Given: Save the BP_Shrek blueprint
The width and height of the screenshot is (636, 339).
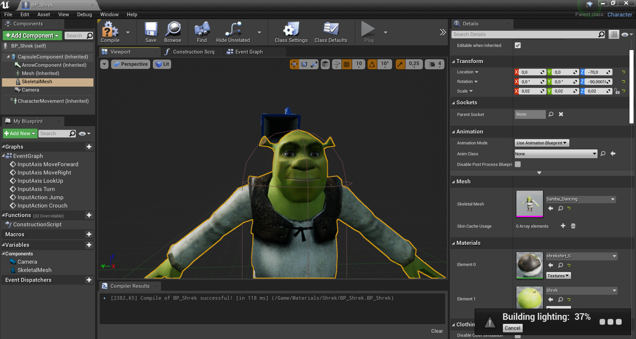Looking at the screenshot, I should tap(151, 32).
